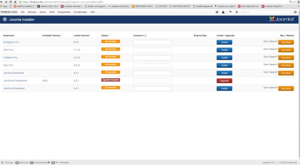Click Abmelden in the status bar
Viewport: 300px width, 165px height.
click(x=64, y=163)
